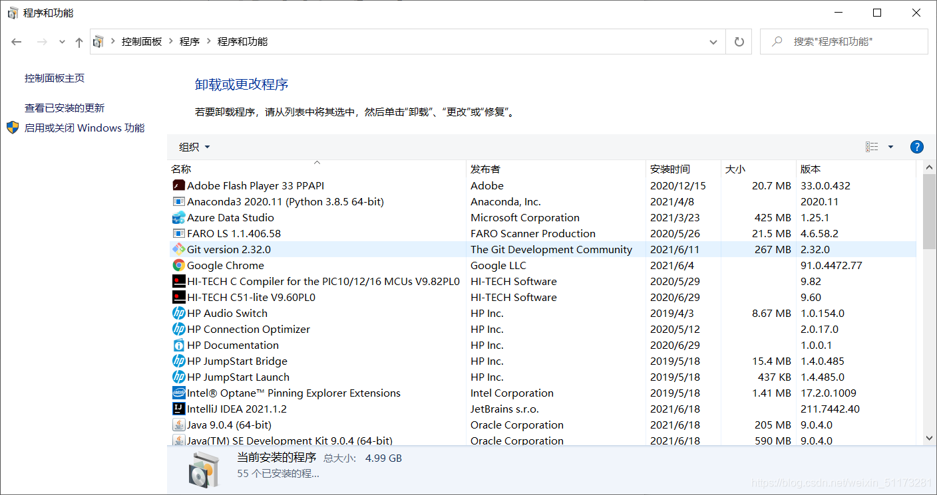Click the 2019/4/3 install date cell
The image size is (937, 495).
pyautogui.click(x=671, y=313)
